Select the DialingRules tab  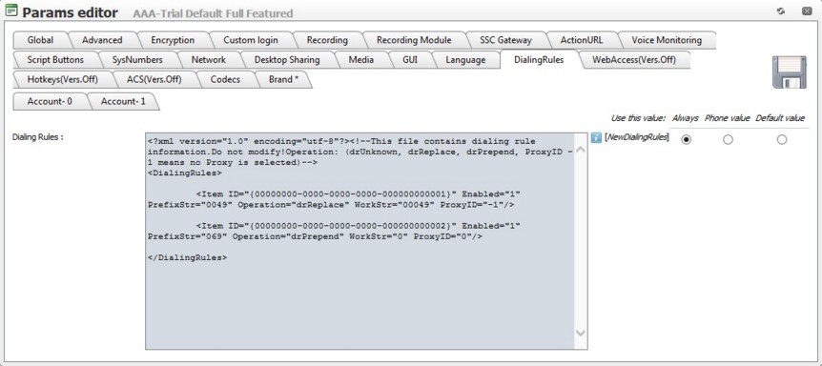click(539, 60)
